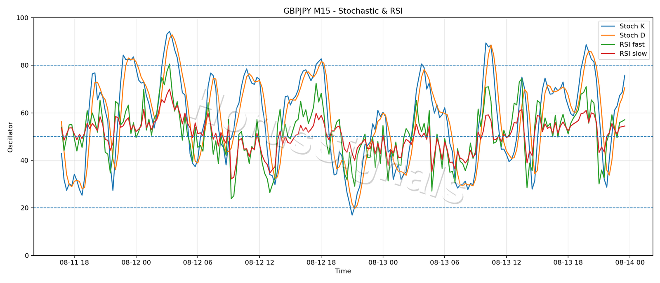Click the x-axis tick label 08-13 18
Screen dimensions: 660x283
click(x=568, y=262)
